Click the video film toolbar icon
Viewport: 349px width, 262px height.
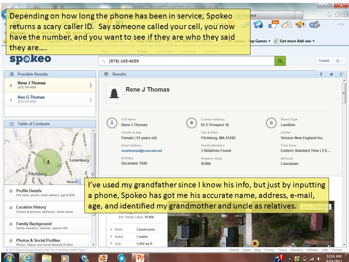tap(315, 24)
